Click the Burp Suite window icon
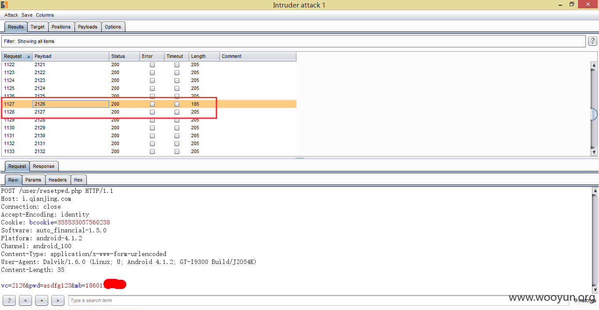The image size is (599, 310). (x=4, y=5)
